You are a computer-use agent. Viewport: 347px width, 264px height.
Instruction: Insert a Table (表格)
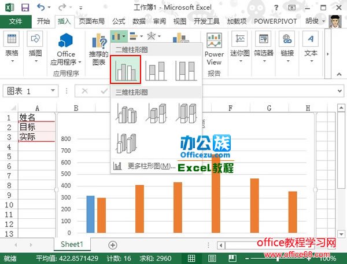pos(12,46)
